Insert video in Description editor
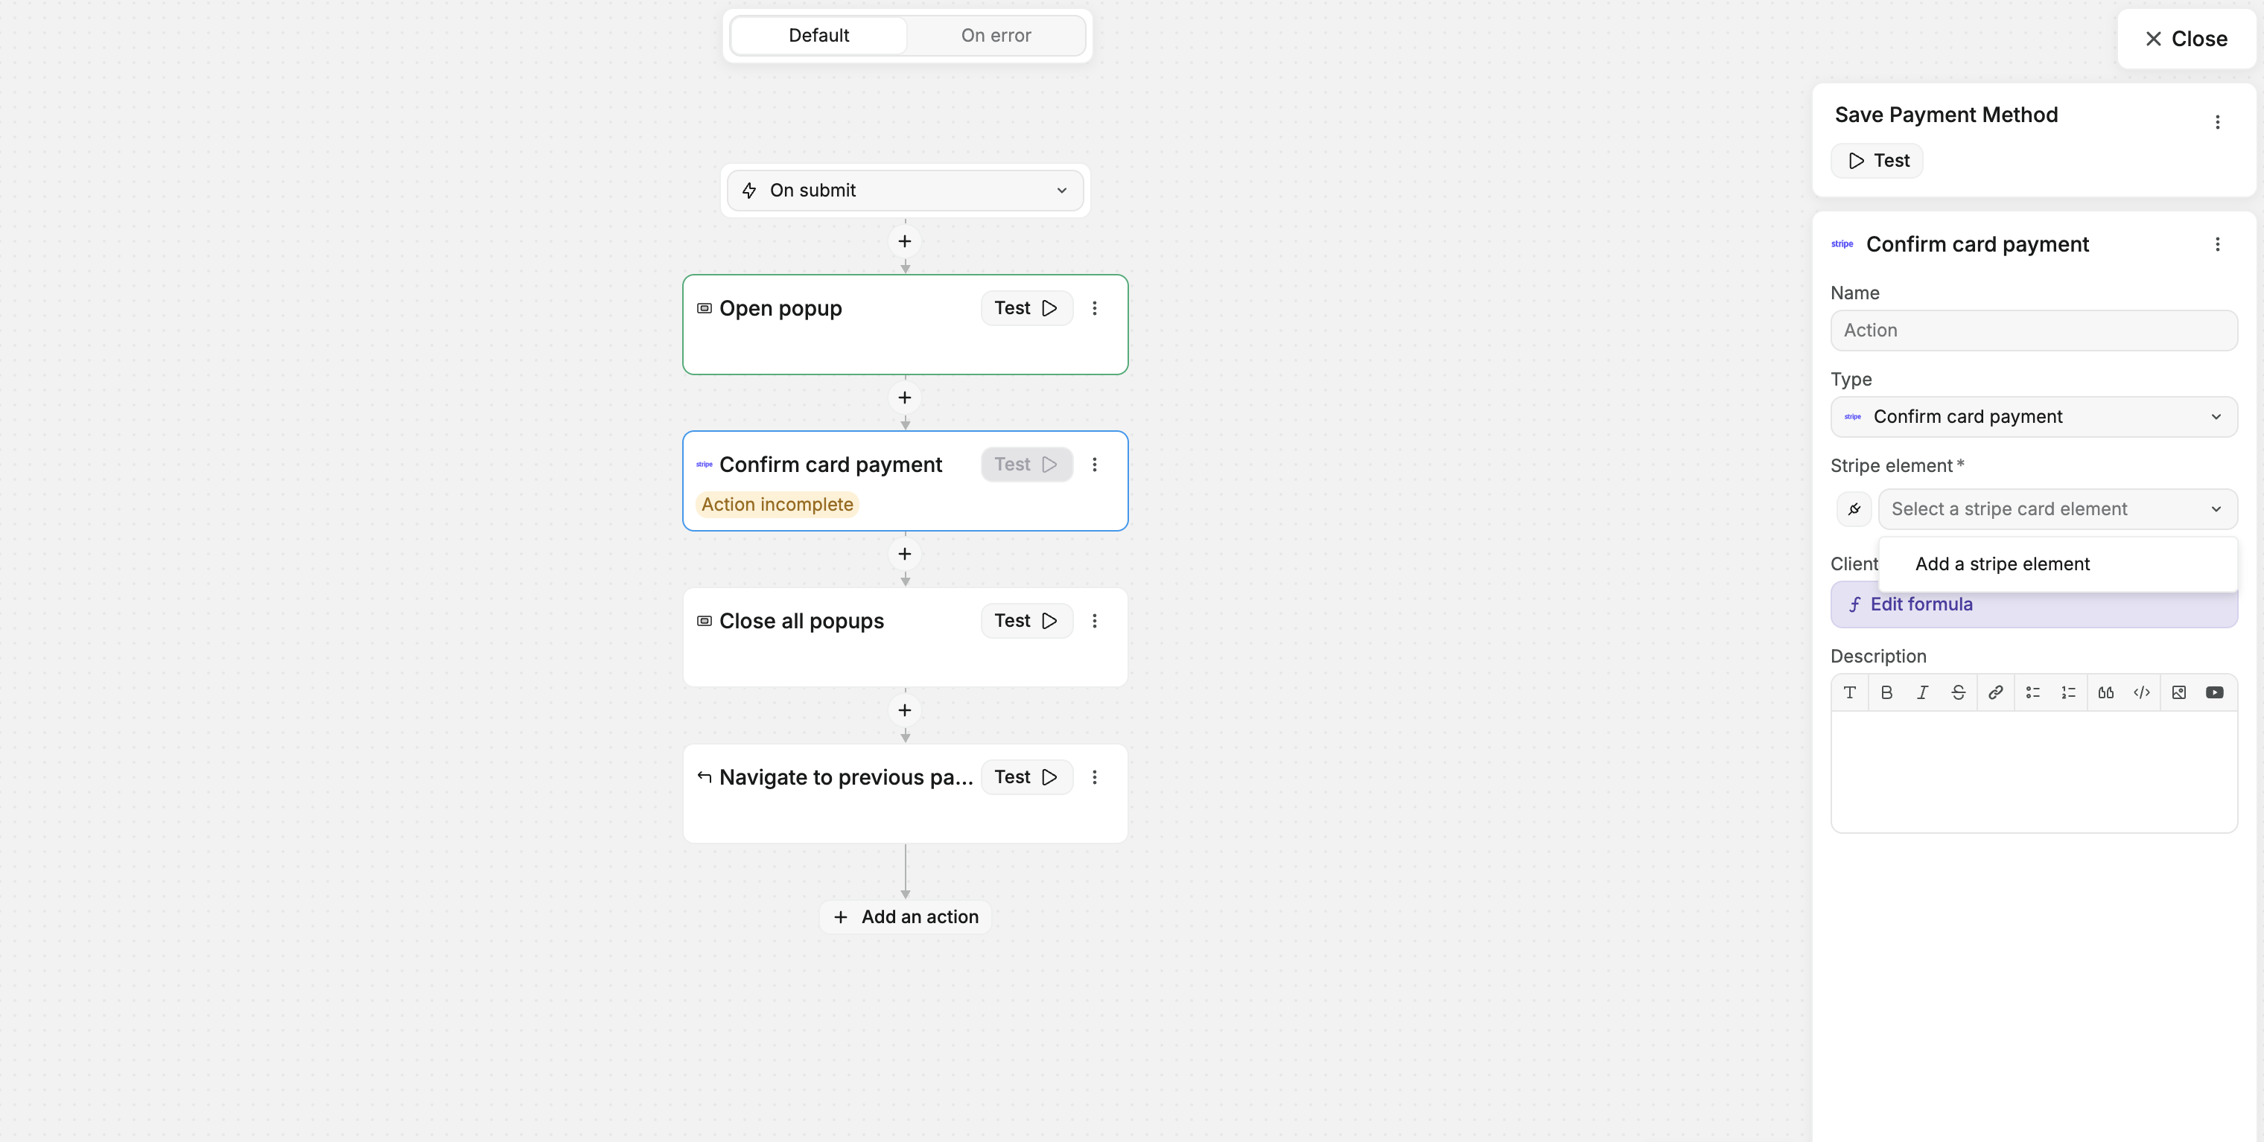The width and height of the screenshot is (2264, 1142). pyautogui.click(x=2215, y=693)
